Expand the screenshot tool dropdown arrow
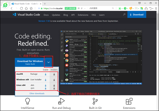159x111 pixels. [x=122, y=9]
